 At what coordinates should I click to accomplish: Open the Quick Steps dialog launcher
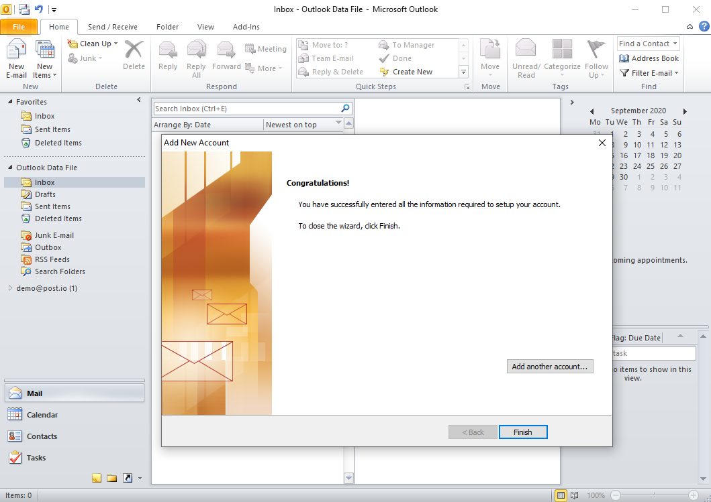[x=467, y=87]
